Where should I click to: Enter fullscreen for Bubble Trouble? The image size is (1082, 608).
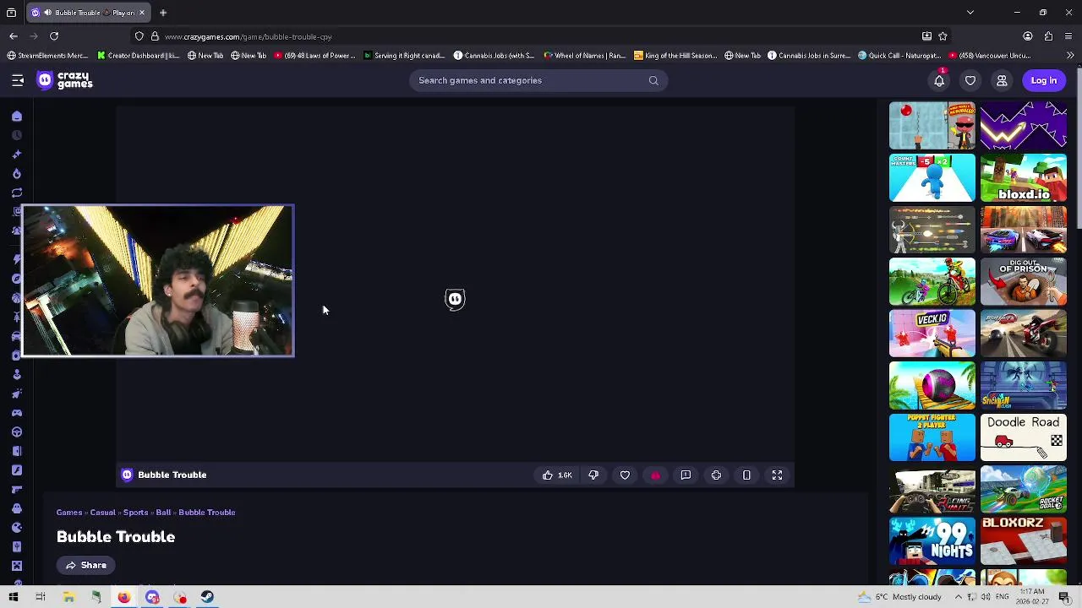(x=777, y=475)
